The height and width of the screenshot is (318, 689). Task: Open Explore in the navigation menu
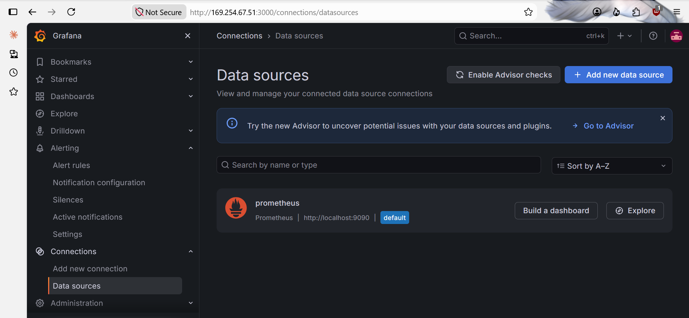point(64,113)
